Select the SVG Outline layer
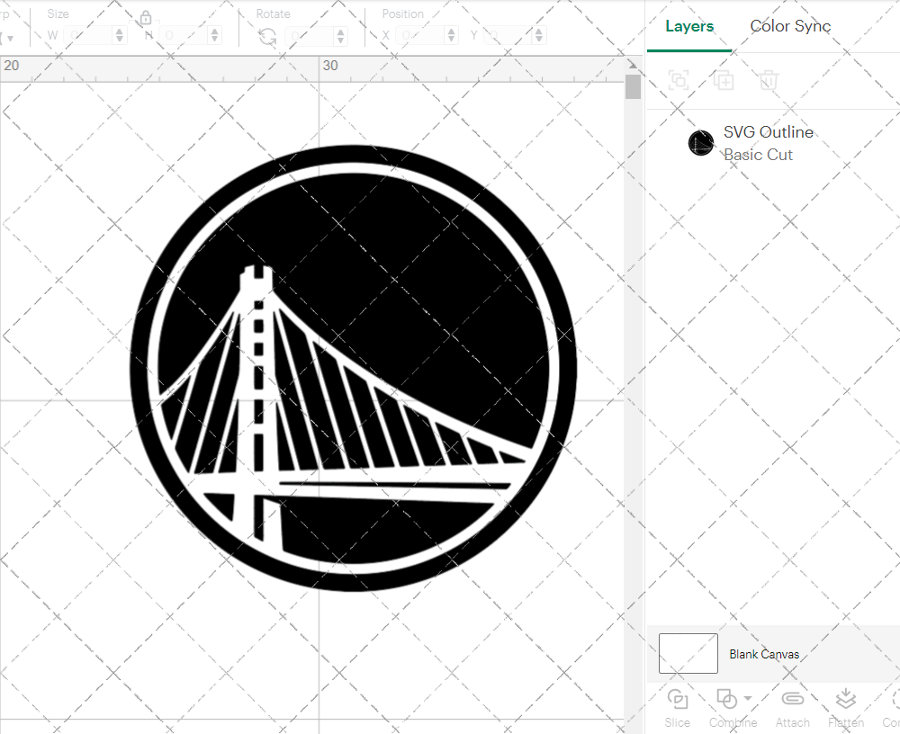Viewport: 900px width, 734px height. tap(769, 132)
